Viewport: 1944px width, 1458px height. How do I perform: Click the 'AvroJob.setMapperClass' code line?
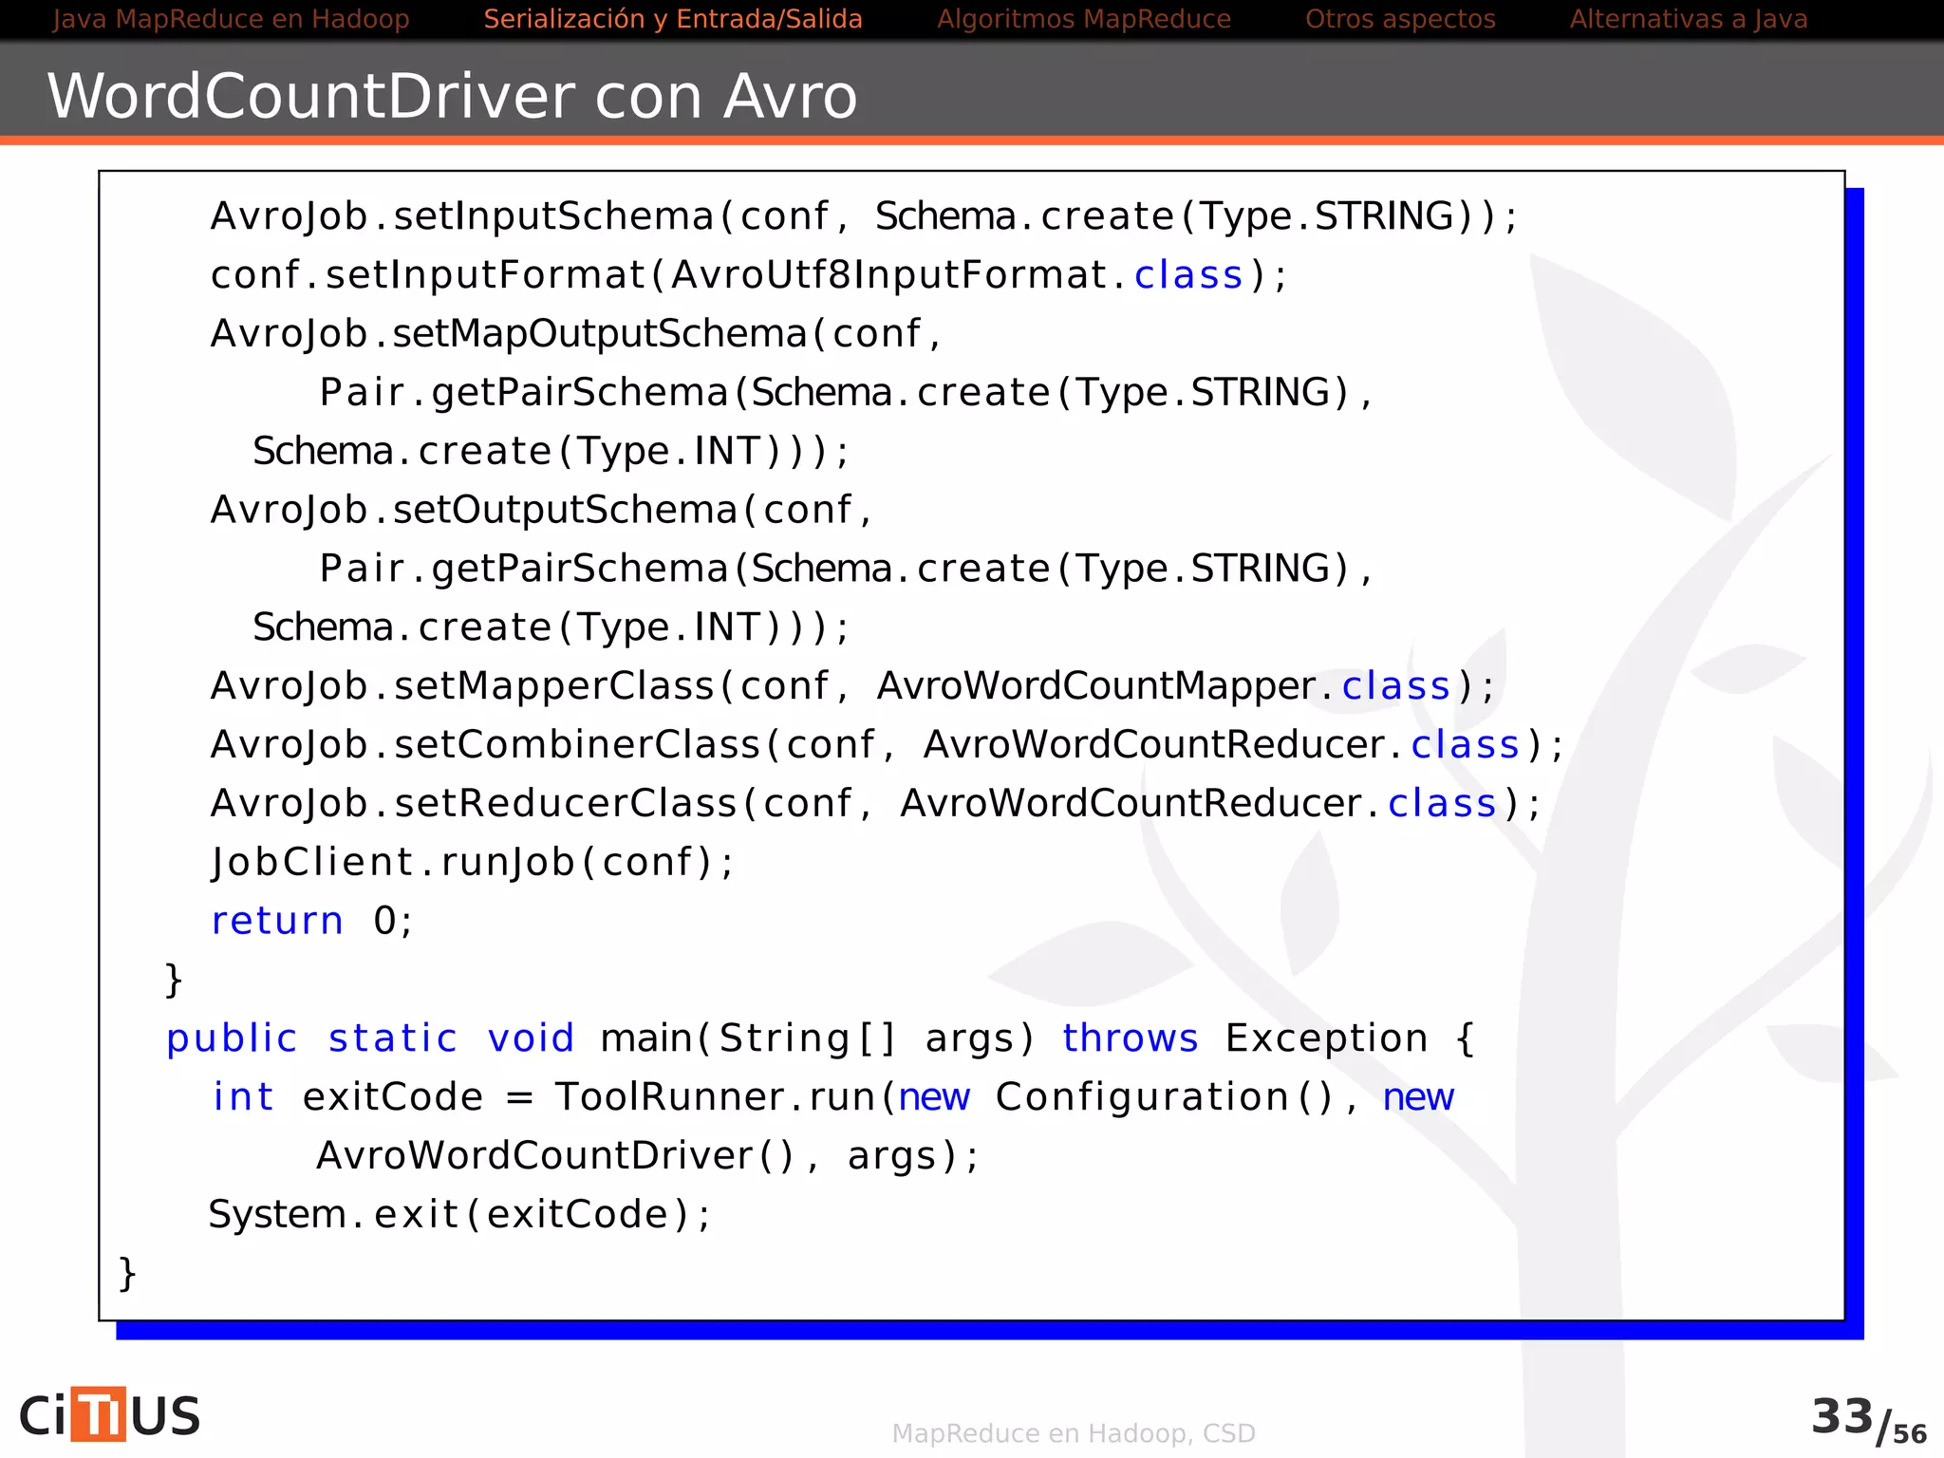(852, 686)
